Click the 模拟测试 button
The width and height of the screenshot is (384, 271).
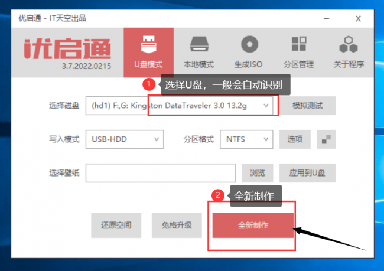point(308,106)
